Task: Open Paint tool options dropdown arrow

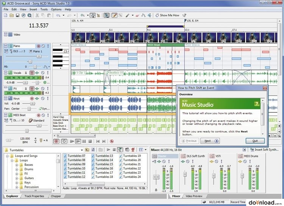Action: coord(133,15)
